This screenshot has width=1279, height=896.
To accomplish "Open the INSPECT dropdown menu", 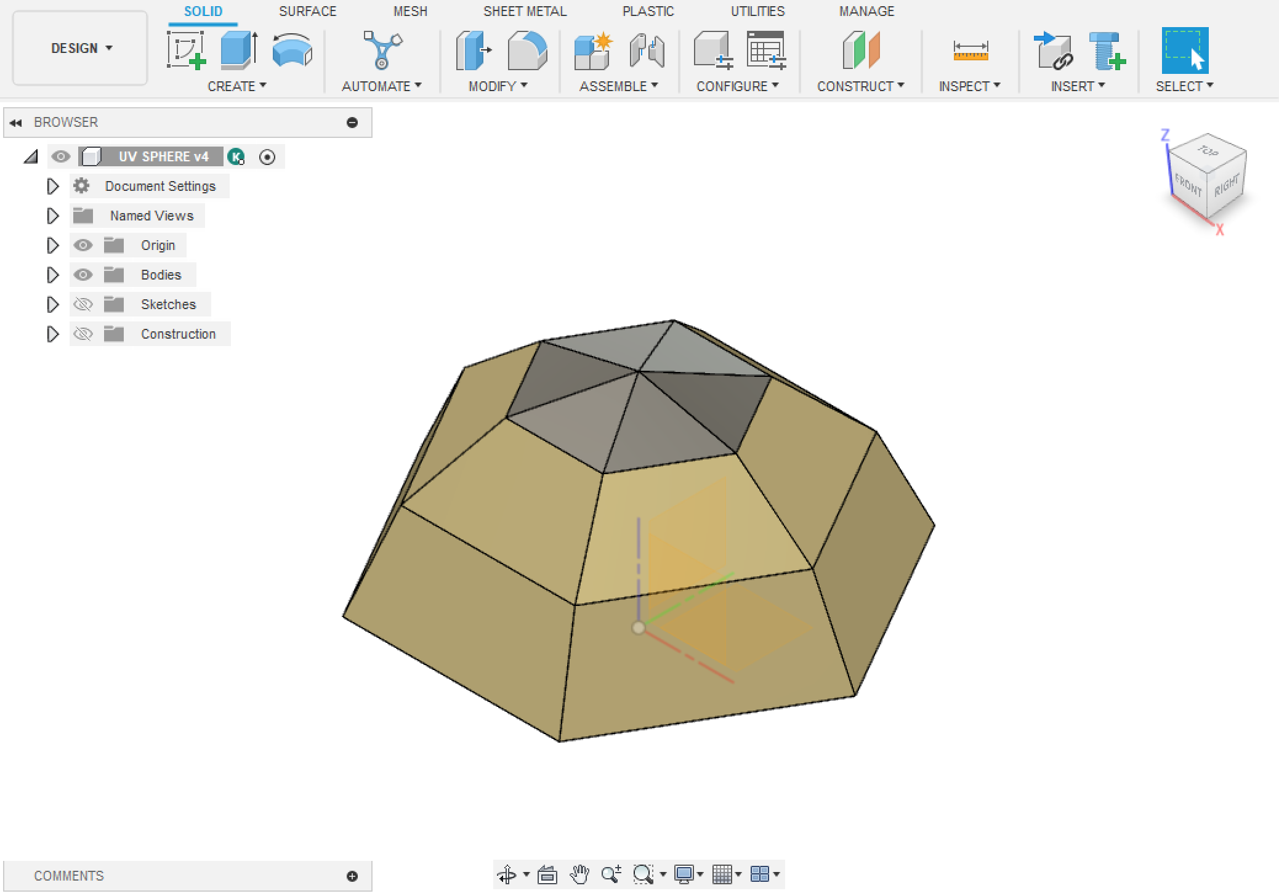I will [x=969, y=86].
